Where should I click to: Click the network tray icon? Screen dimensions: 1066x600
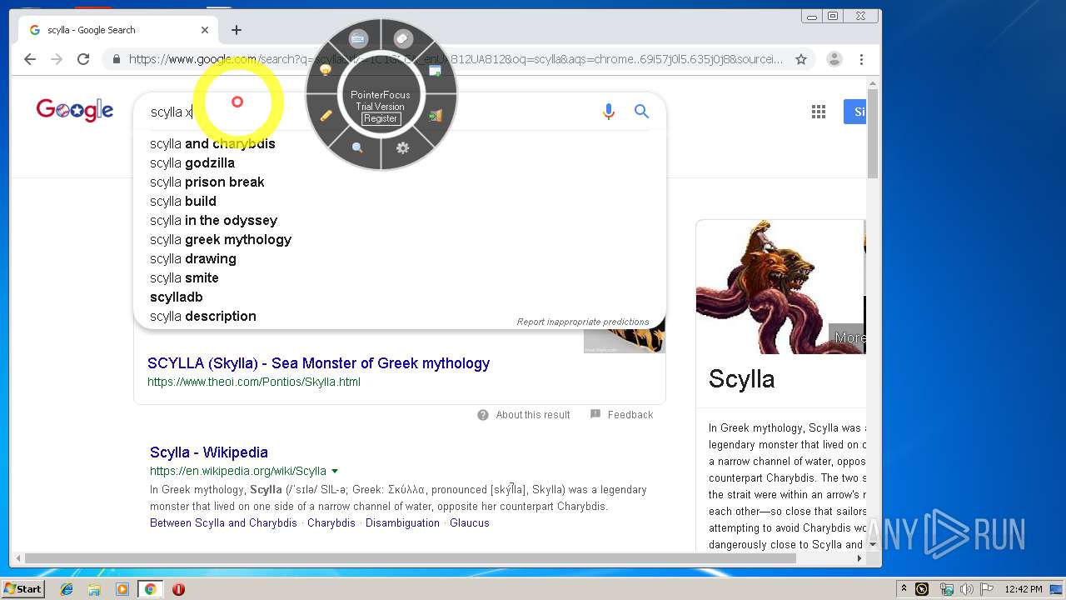[946, 589]
